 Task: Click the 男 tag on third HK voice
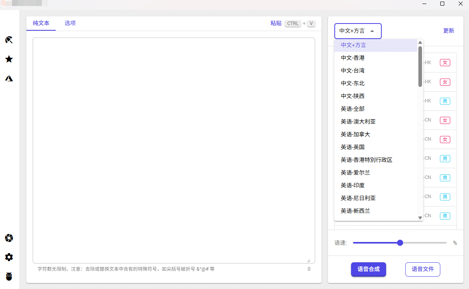point(445,101)
